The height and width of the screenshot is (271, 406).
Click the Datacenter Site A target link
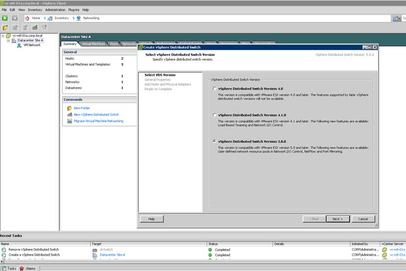[x=112, y=255]
